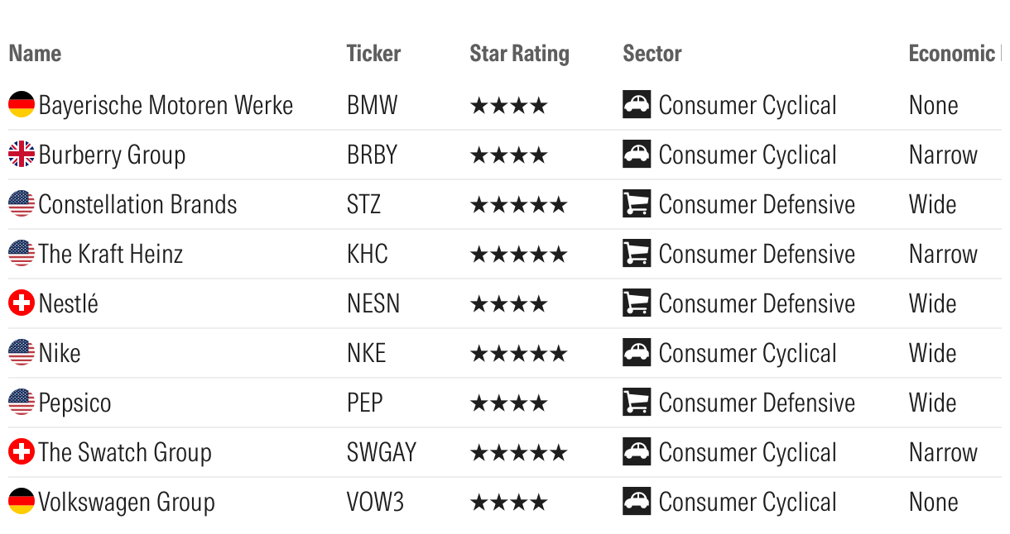Click the shopping cart icon in Constellation Brands row
The image size is (1010, 534).
tap(637, 204)
